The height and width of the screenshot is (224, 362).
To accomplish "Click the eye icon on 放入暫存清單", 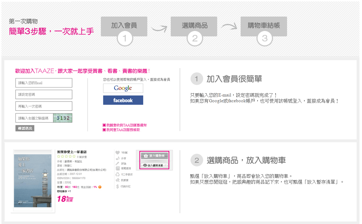I will pyautogui.click(x=145, y=165).
